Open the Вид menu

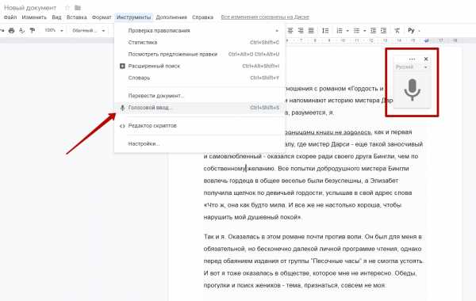pyautogui.click(x=56, y=17)
